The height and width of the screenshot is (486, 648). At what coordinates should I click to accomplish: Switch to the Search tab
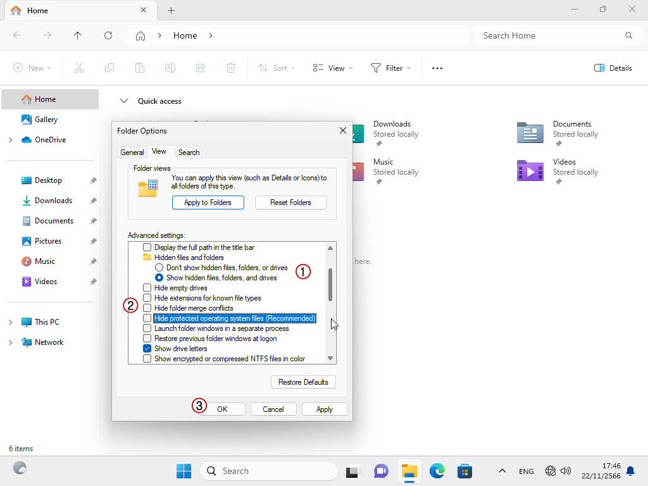(189, 153)
